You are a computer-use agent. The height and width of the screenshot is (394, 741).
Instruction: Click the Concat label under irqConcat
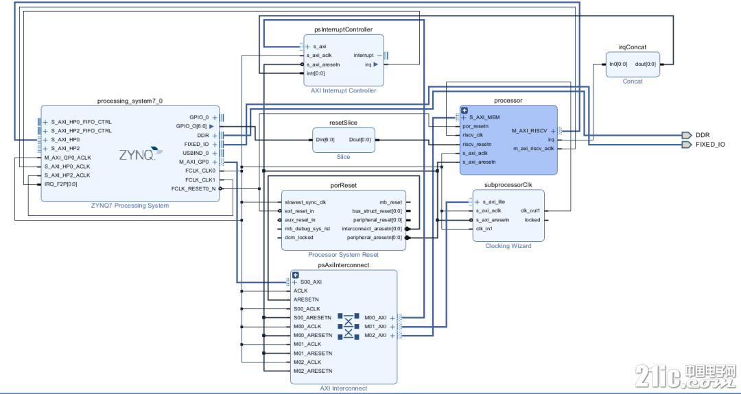click(x=633, y=81)
